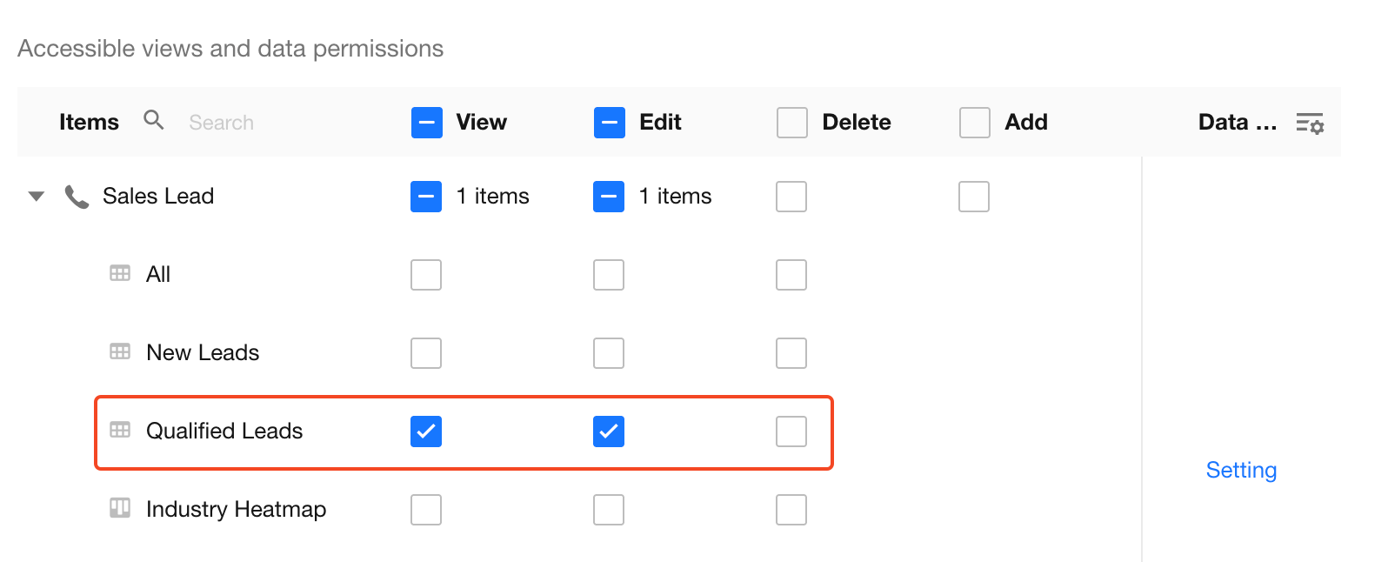Click the Sales Lead phone icon
This screenshot has width=1388, height=562.
[x=77, y=197]
